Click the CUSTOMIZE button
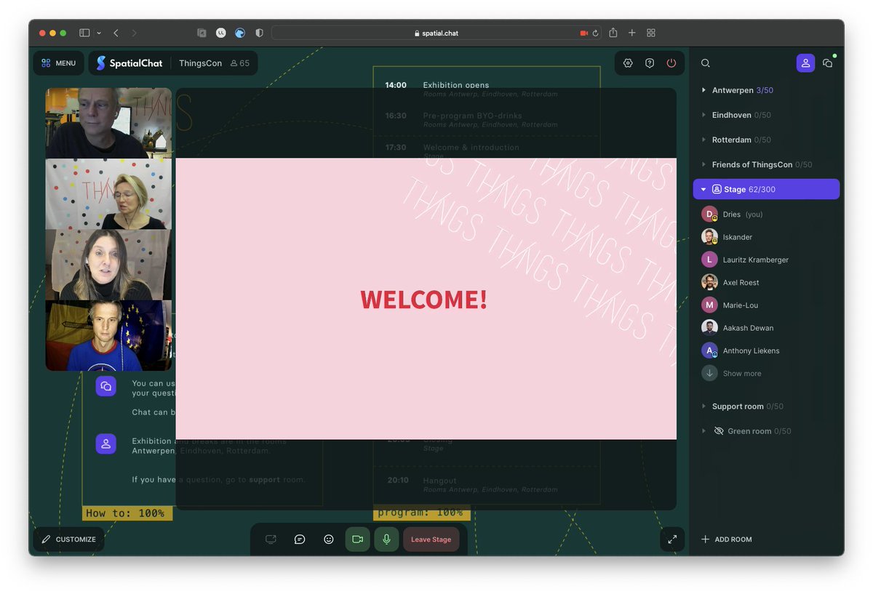Viewport: 873px width, 594px height. pyautogui.click(x=68, y=539)
